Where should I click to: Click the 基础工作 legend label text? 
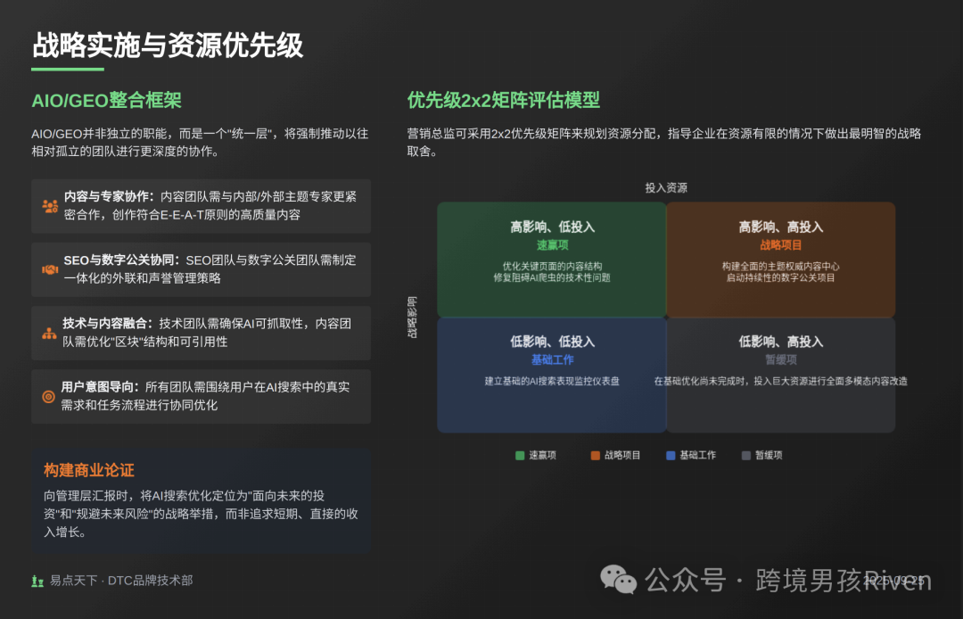pyautogui.click(x=698, y=455)
